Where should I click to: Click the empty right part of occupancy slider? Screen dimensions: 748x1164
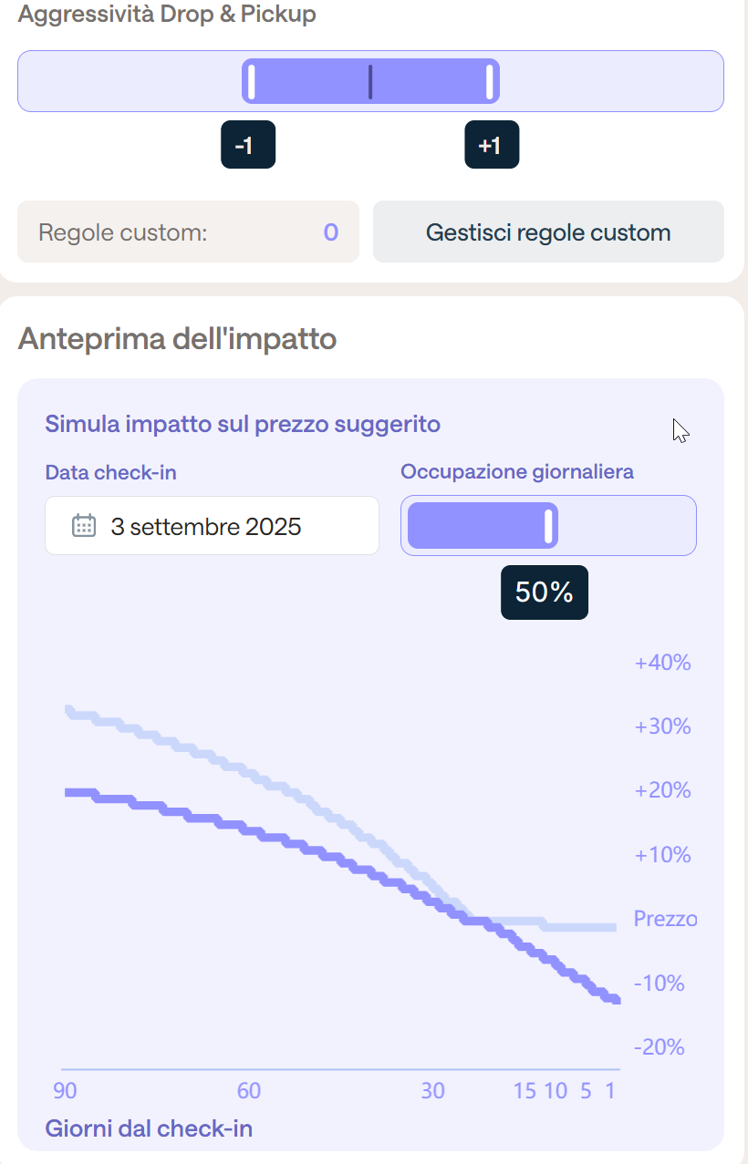pos(627,526)
